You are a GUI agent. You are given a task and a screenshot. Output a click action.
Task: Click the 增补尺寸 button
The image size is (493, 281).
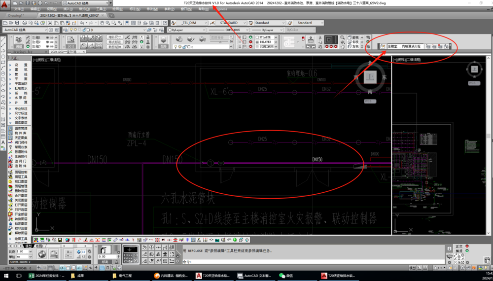[x=114, y=37]
